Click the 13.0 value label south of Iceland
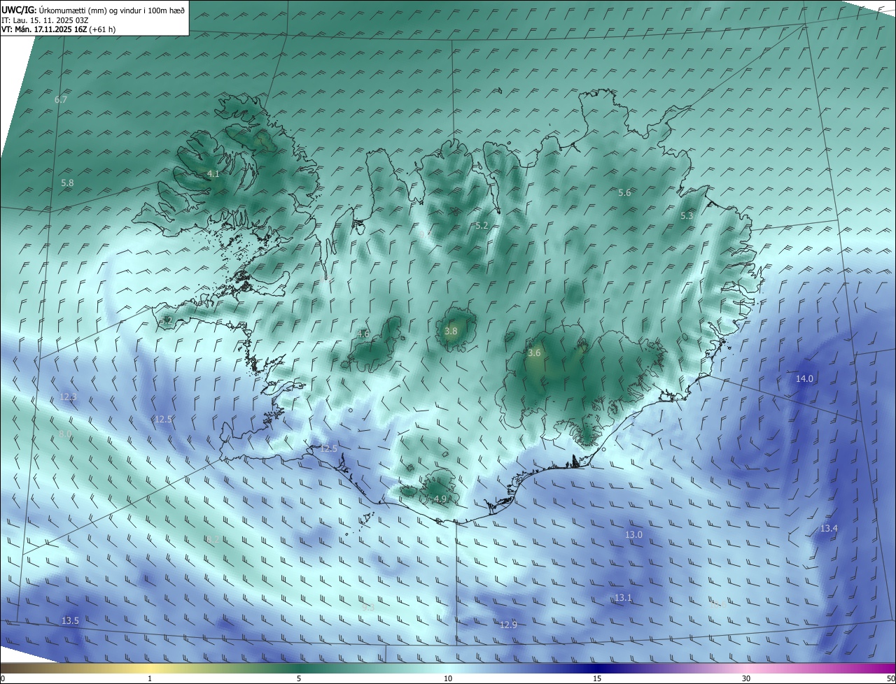This screenshot has width=896, height=684. tap(633, 535)
